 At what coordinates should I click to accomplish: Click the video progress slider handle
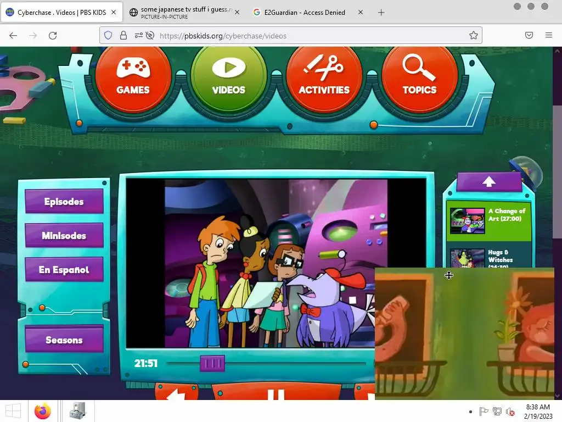pyautogui.click(x=212, y=364)
